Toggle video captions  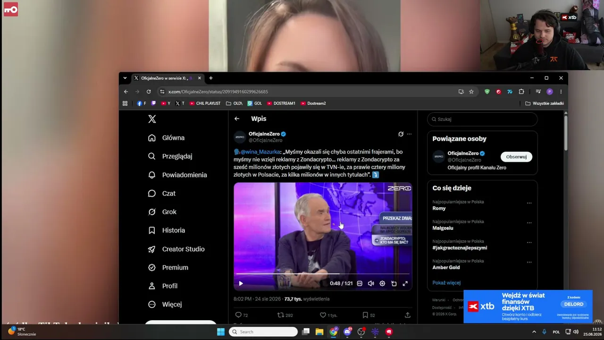360,283
